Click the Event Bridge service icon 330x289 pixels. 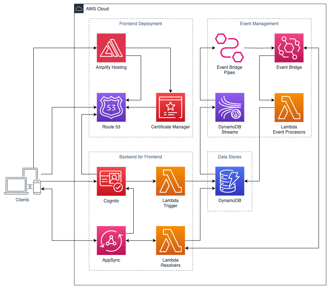point(289,48)
